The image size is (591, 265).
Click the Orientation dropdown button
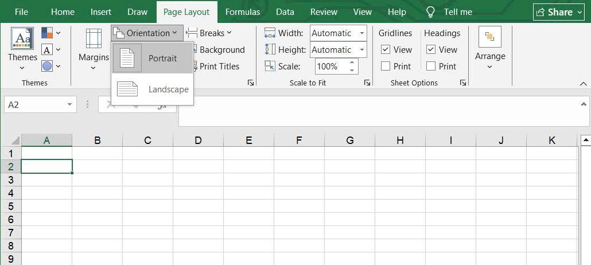147,33
